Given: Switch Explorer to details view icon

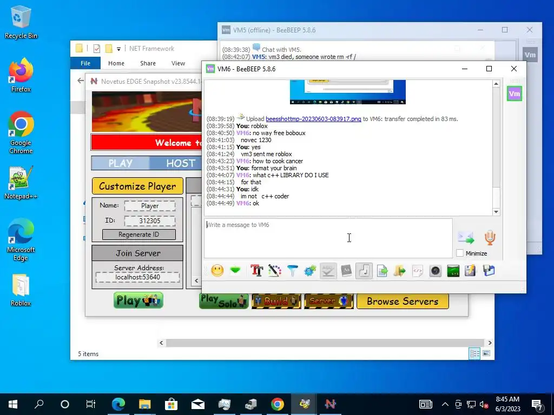Looking at the screenshot, I should (x=474, y=353).
